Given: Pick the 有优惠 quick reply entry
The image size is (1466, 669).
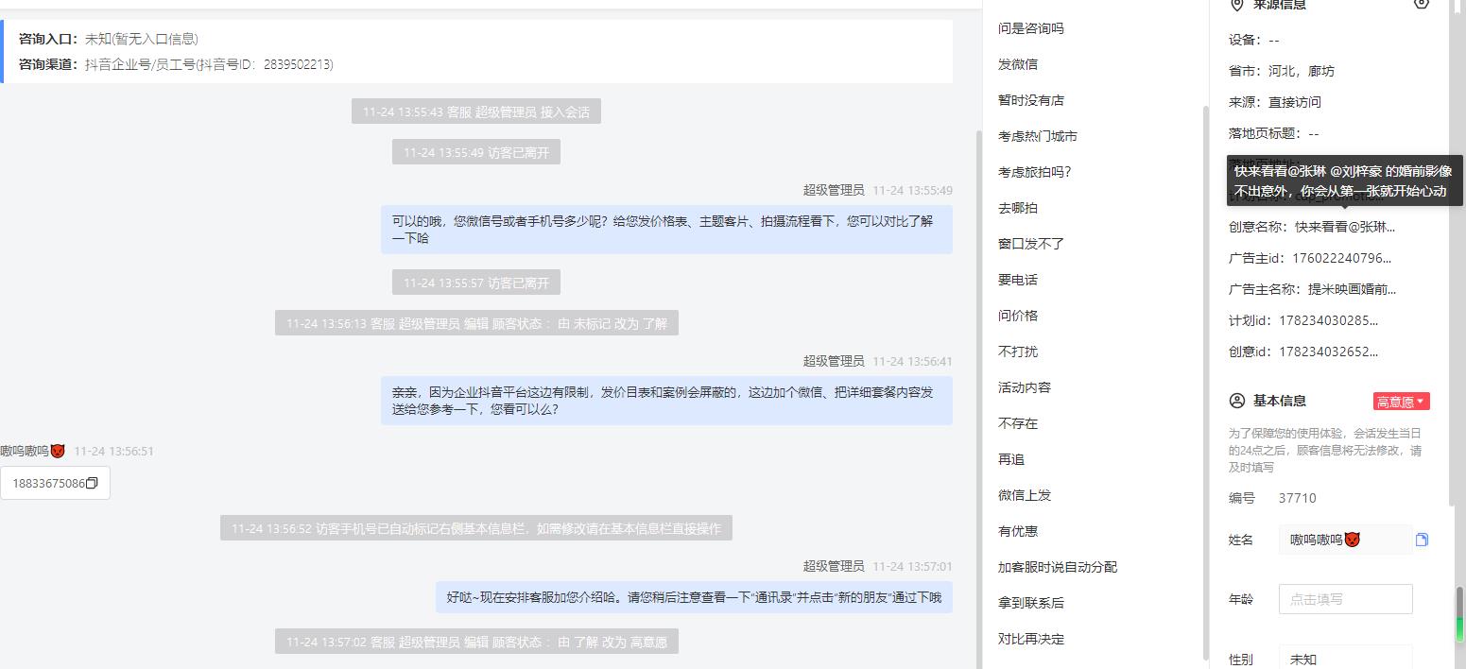Looking at the screenshot, I should (x=1018, y=531).
